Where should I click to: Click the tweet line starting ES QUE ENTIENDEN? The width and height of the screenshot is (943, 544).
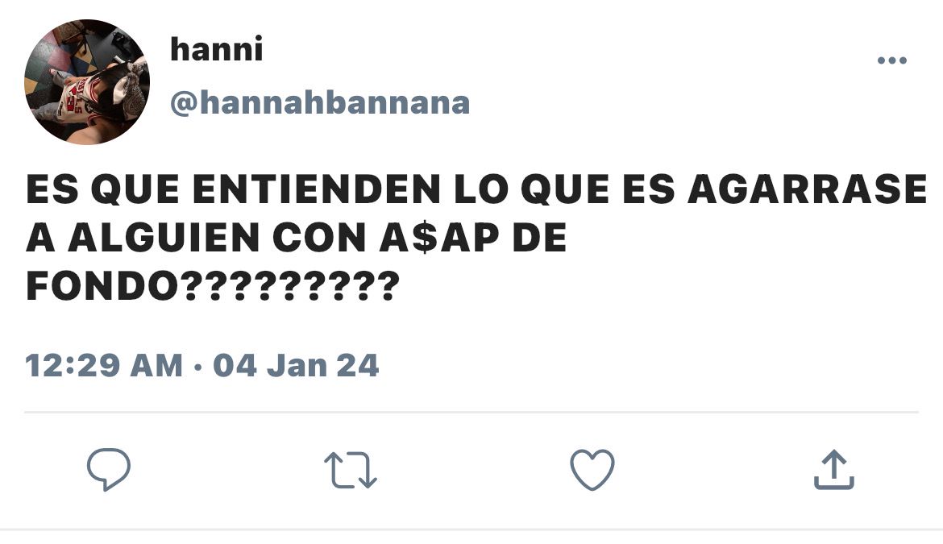pos(476,189)
